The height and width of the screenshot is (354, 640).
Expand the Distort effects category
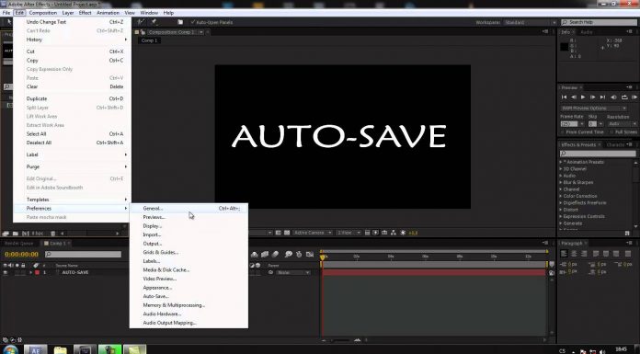pyautogui.click(x=561, y=210)
